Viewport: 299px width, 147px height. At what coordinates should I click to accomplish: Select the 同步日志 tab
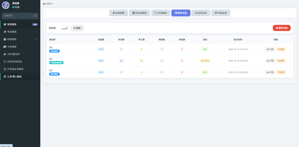tap(181, 13)
